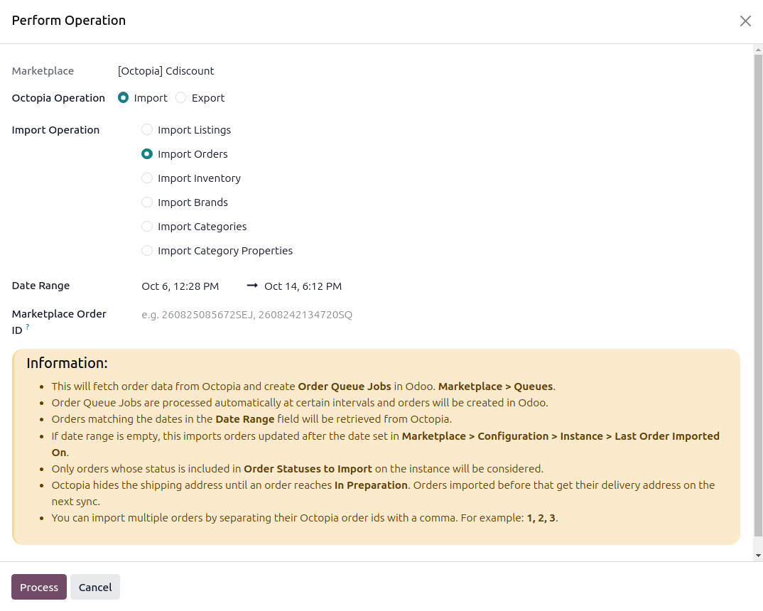Choose Import Orders operation
The image size is (763, 611).
pos(147,153)
